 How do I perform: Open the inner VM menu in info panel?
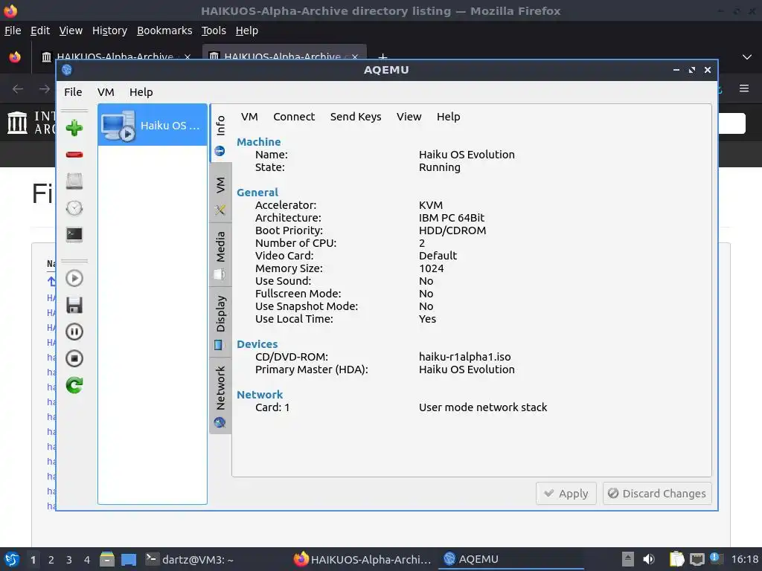[249, 117]
